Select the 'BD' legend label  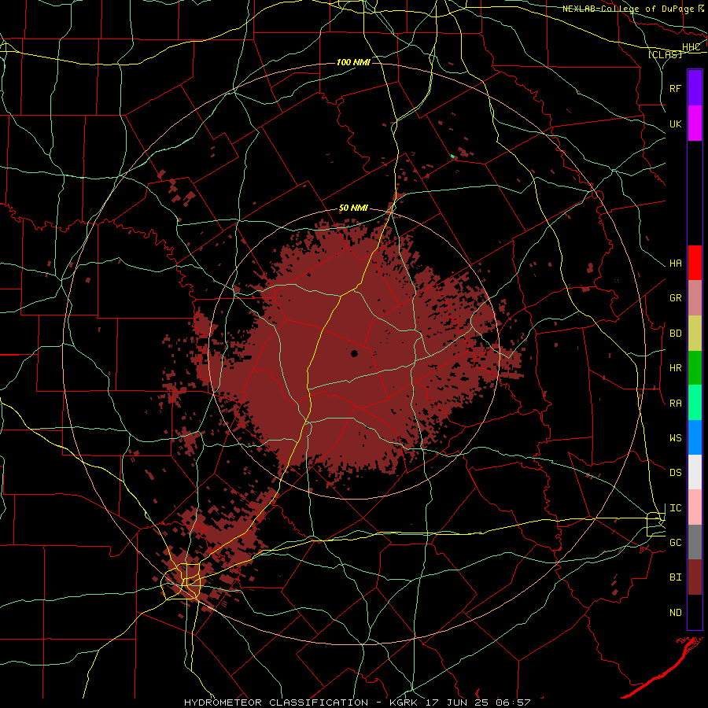pos(676,334)
